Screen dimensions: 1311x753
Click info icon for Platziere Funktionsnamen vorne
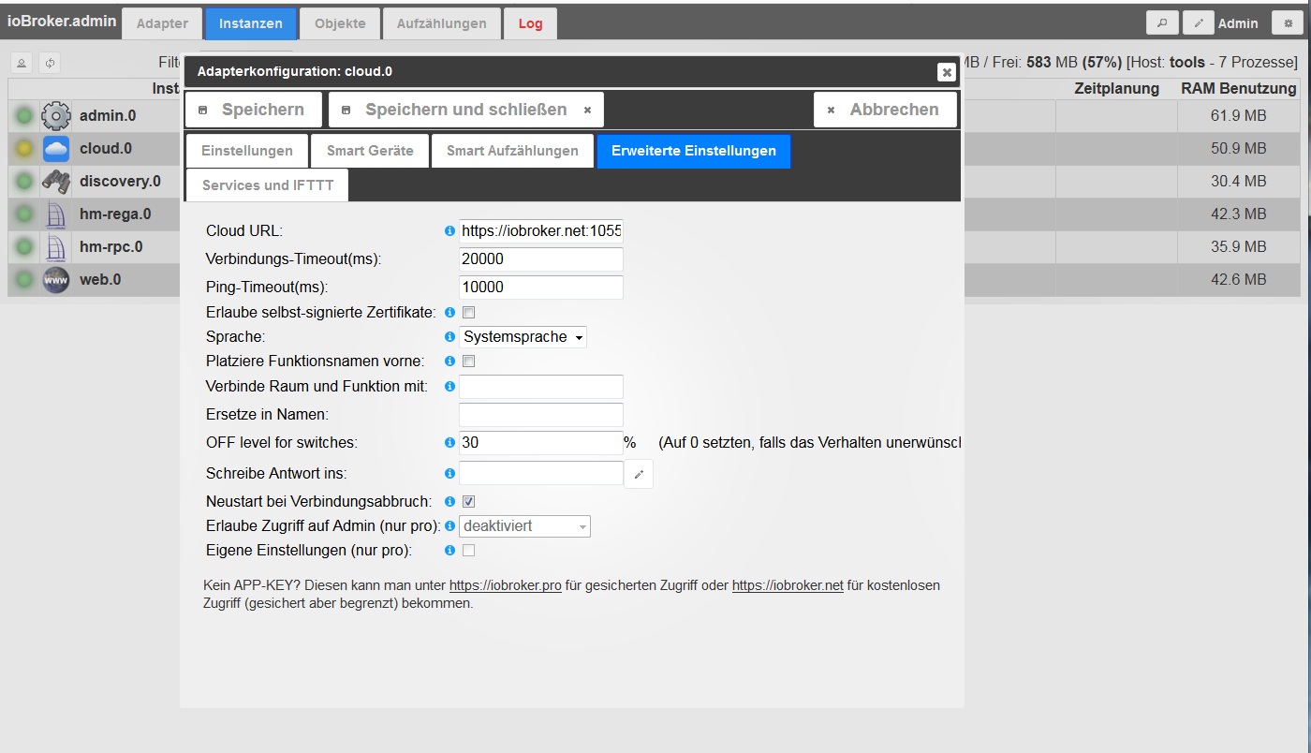449,362
